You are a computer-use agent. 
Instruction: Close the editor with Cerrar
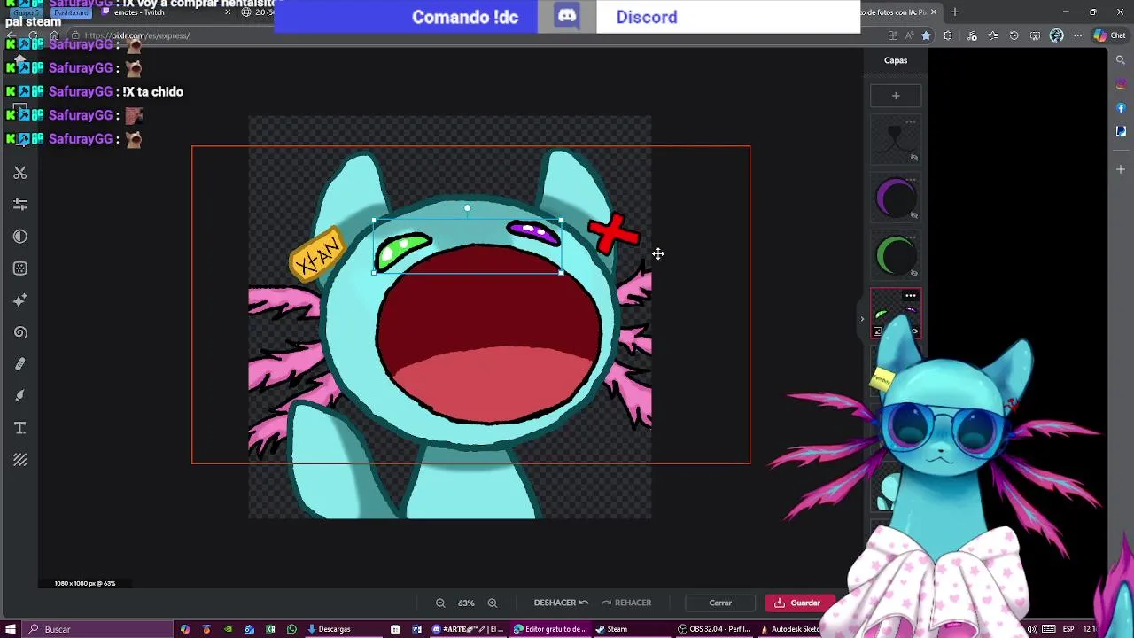pyautogui.click(x=720, y=603)
